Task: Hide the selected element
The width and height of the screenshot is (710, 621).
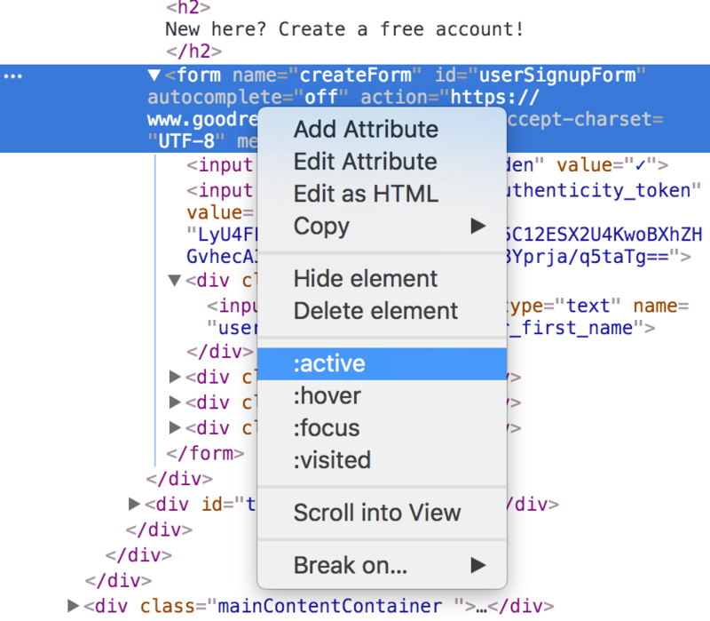Action: (x=365, y=279)
